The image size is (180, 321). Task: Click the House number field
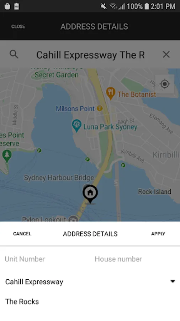click(135, 259)
